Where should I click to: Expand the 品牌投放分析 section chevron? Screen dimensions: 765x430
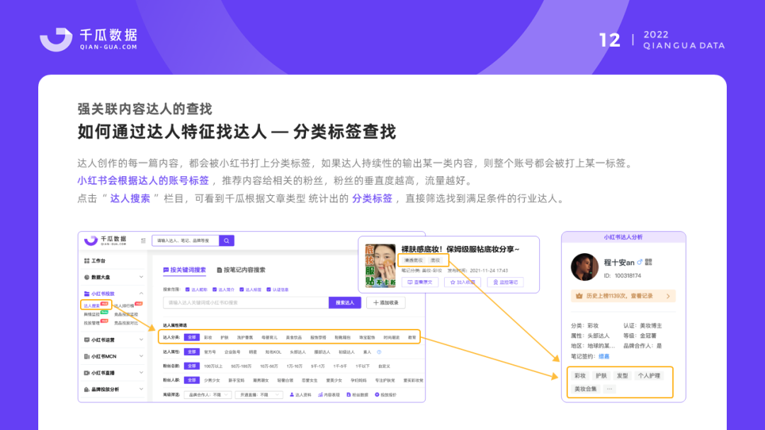(141, 390)
